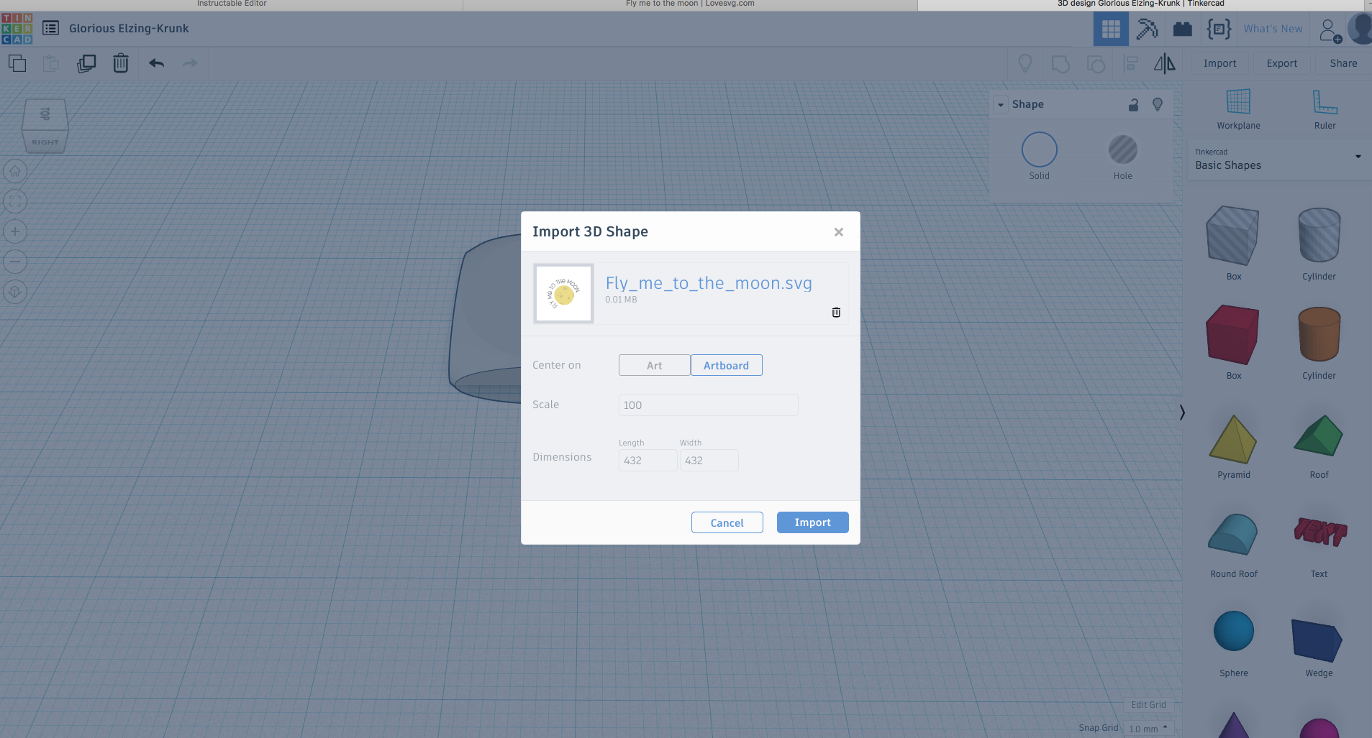Click the Zoom in button
Viewport: 1372px width, 738px height.
[15, 231]
